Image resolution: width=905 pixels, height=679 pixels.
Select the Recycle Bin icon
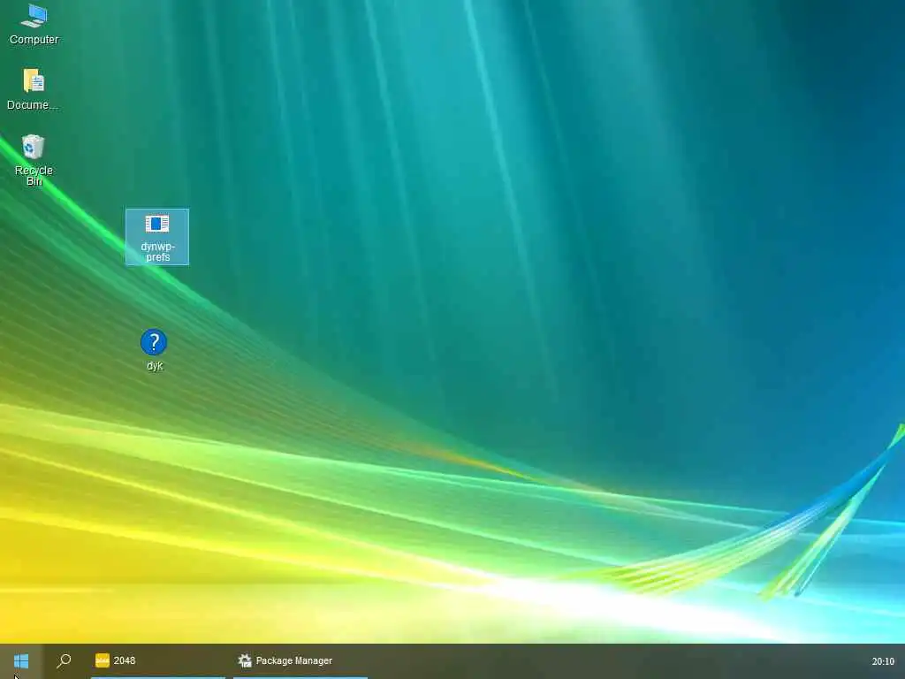(x=34, y=160)
